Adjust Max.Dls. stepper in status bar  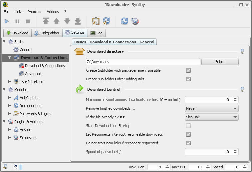(208, 167)
